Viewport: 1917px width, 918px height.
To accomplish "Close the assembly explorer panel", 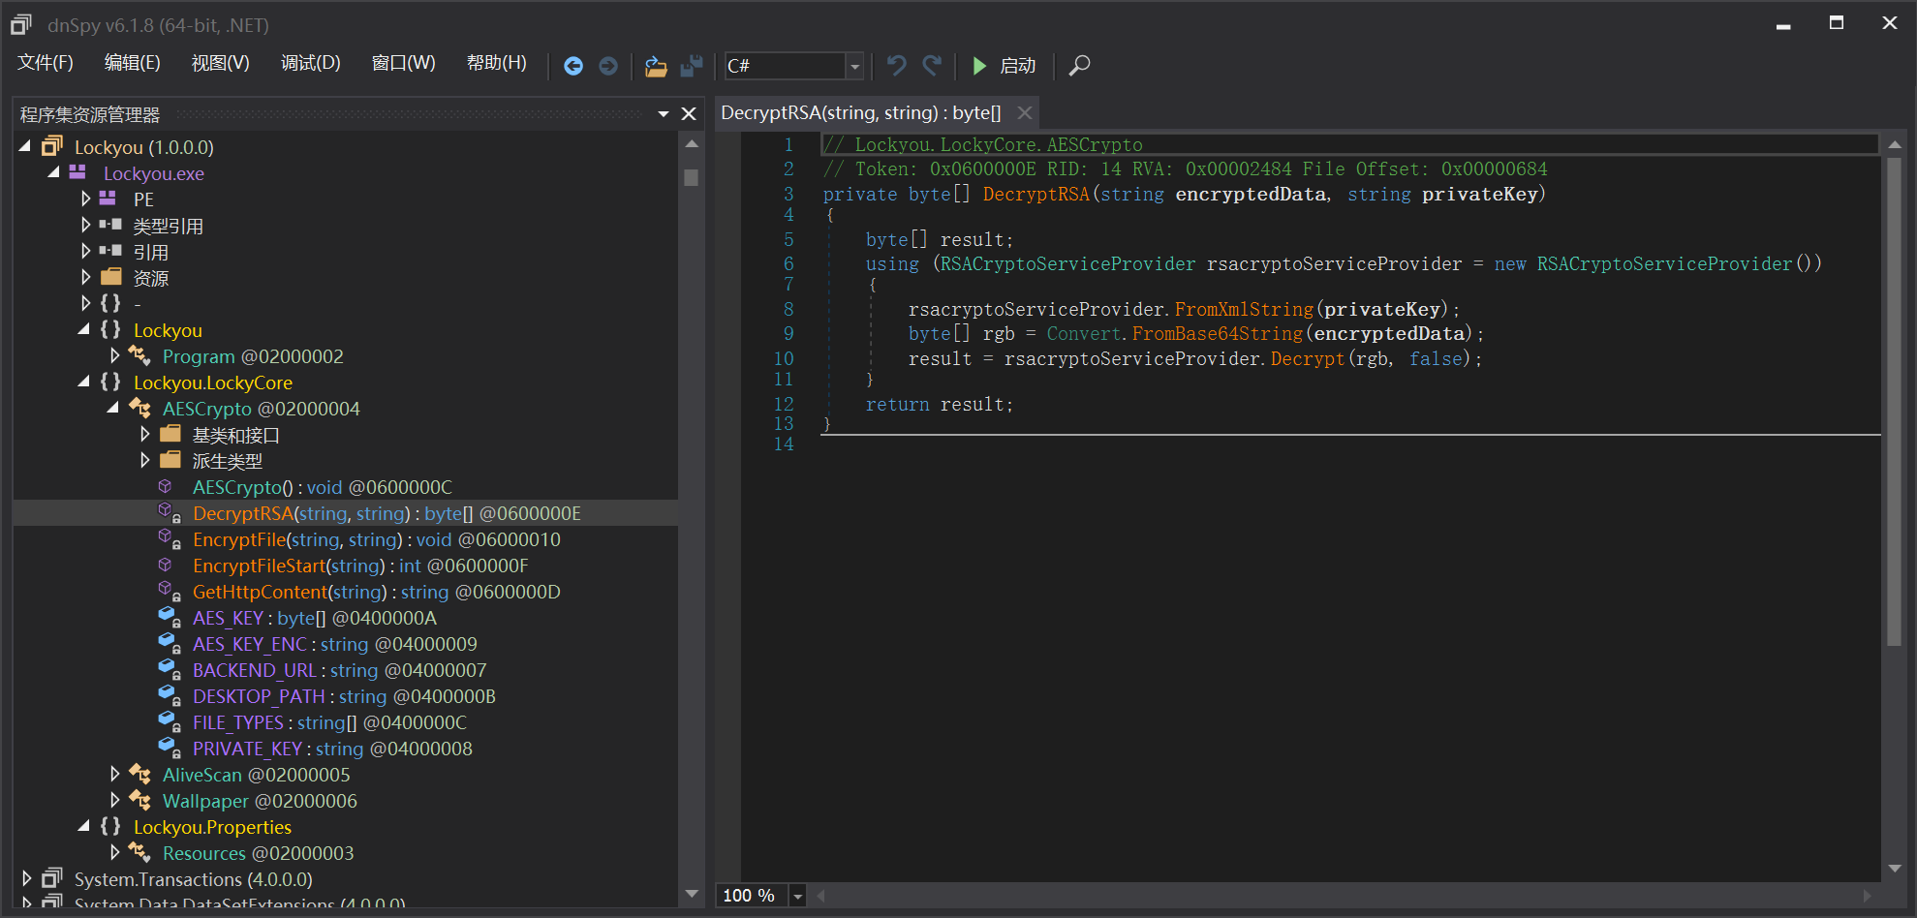I will [689, 114].
